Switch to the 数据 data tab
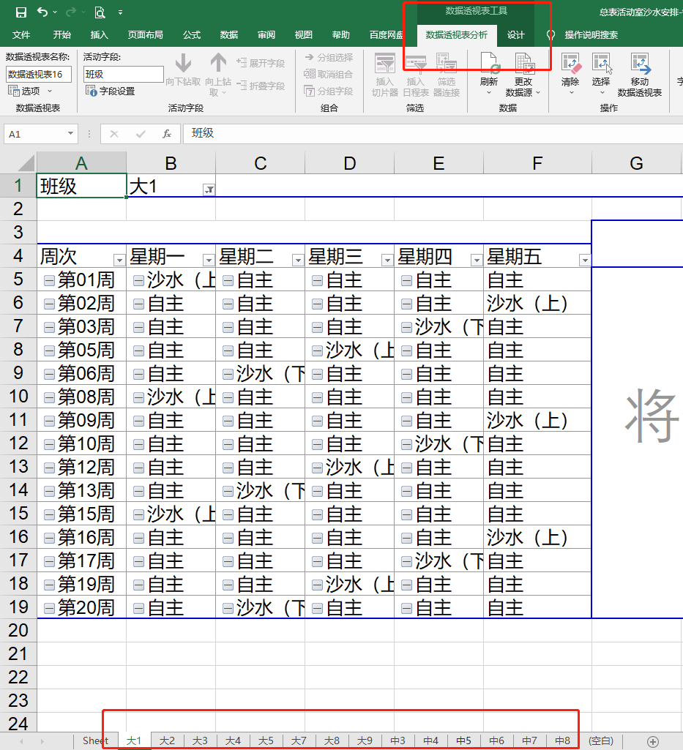Viewport: 683px width, 750px height. [x=229, y=35]
